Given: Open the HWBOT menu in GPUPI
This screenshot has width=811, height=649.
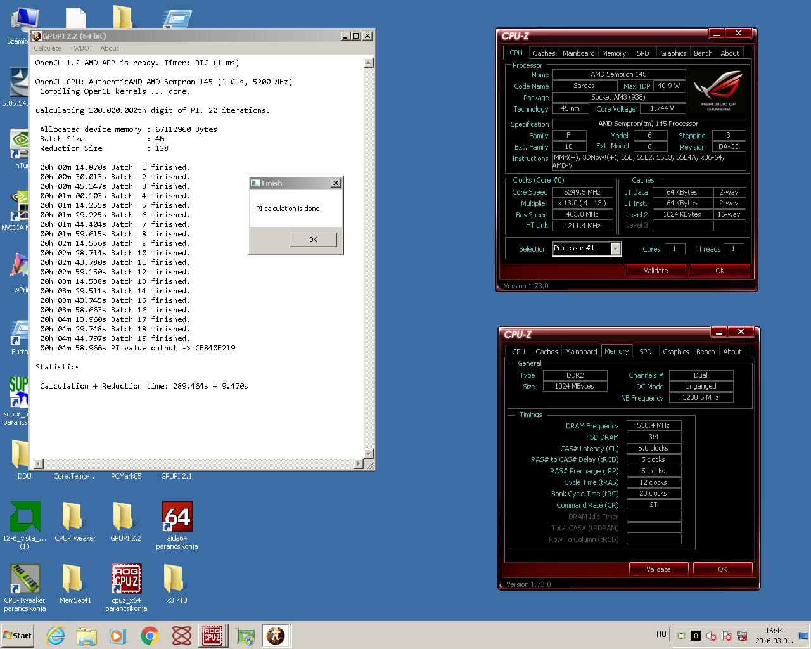Looking at the screenshot, I should [80, 48].
